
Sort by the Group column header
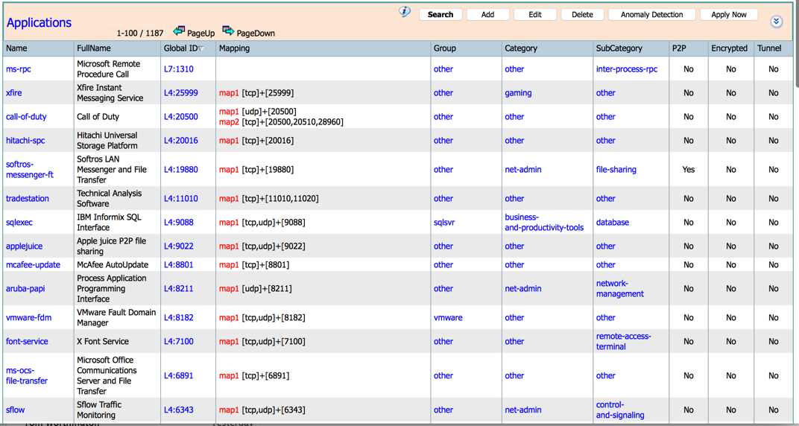pos(445,48)
